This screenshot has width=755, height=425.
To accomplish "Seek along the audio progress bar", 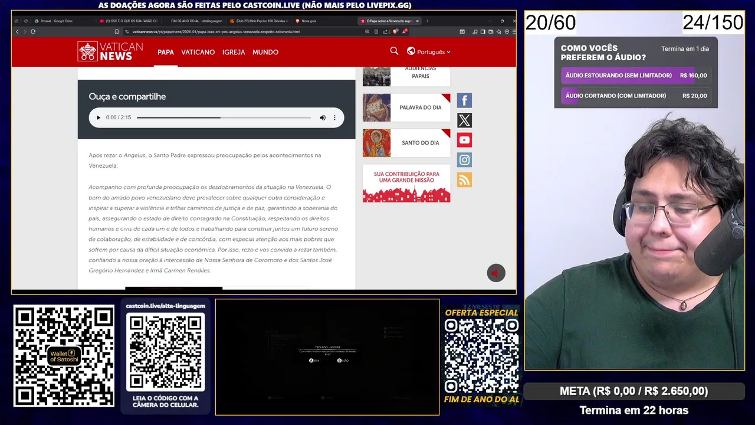I will (224, 117).
